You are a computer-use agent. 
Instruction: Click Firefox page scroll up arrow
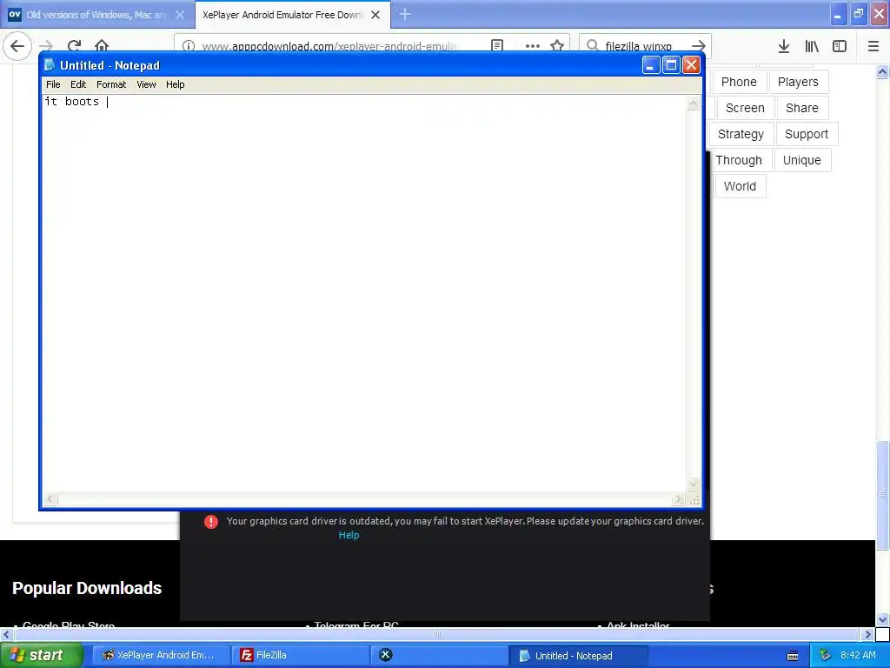coord(882,71)
